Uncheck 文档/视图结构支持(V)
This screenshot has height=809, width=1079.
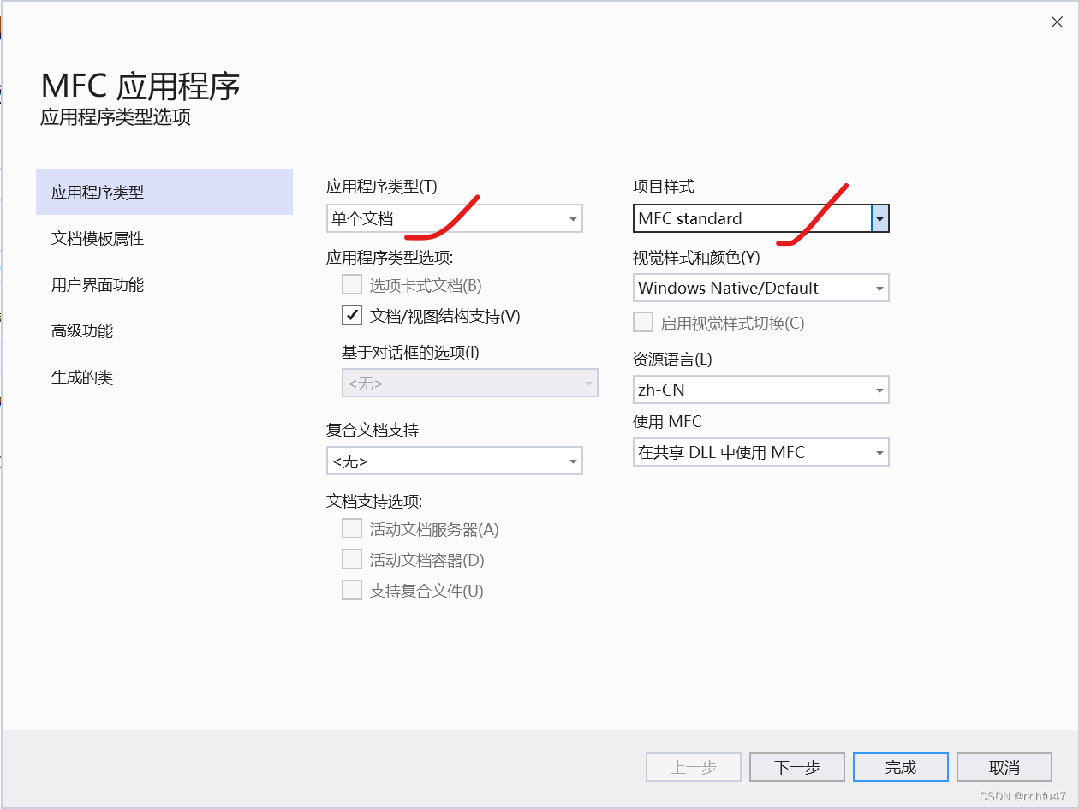(x=352, y=316)
